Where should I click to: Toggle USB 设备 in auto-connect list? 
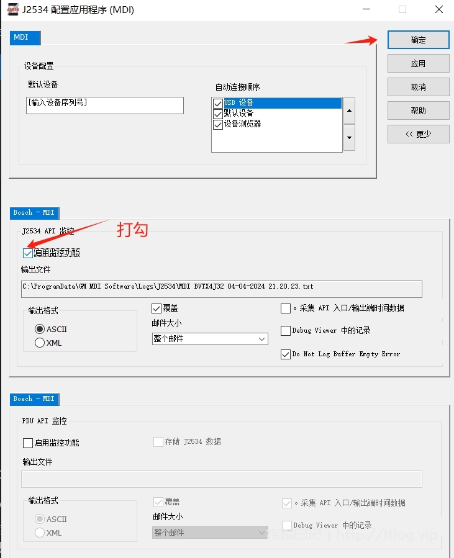tap(217, 103)
